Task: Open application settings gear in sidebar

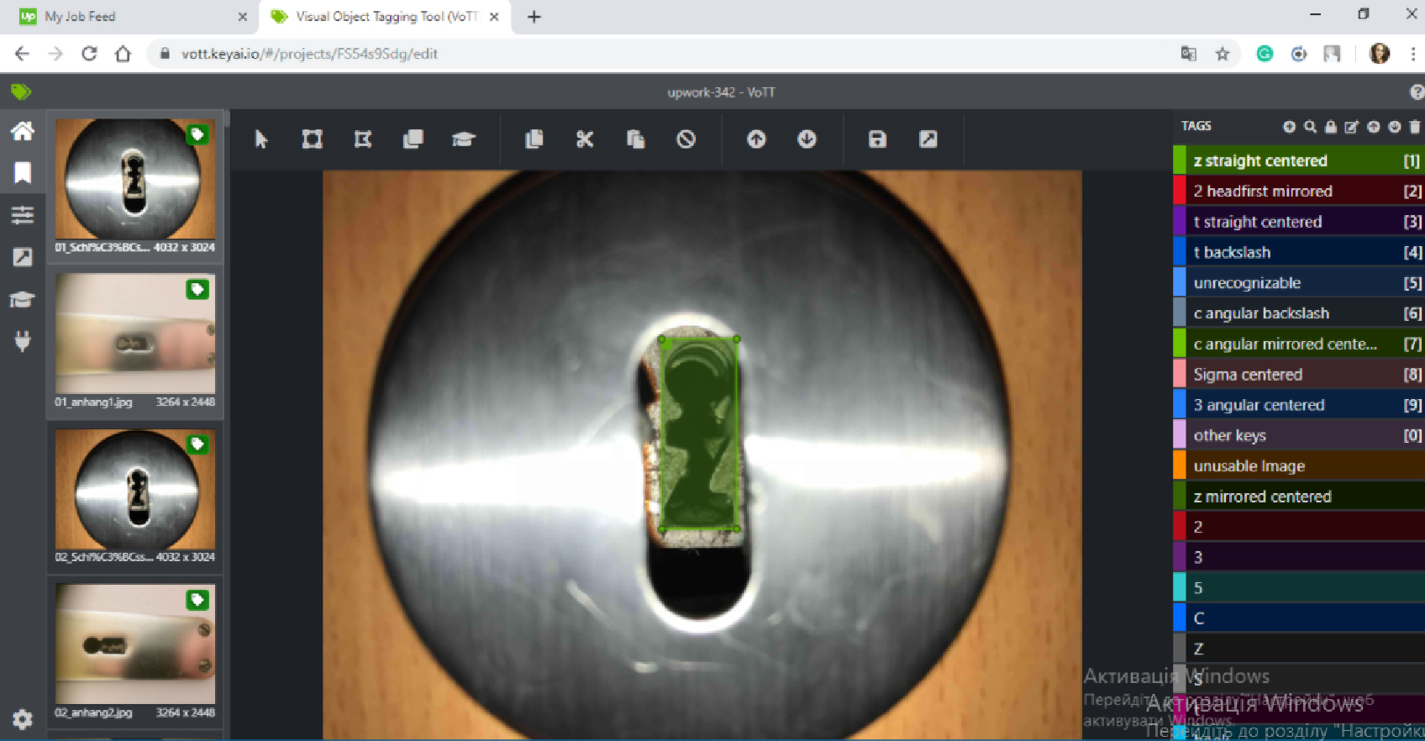Action: [x=23, y=719]
